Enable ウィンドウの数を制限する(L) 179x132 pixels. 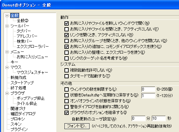(66, 89)
